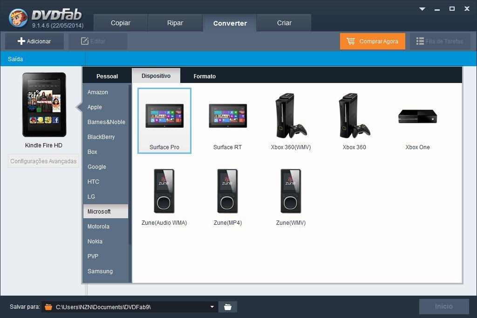Viewport: 477px width, 318px height.
Task: Choose the Xbox 360(WMV) profile
Action: 291,121
